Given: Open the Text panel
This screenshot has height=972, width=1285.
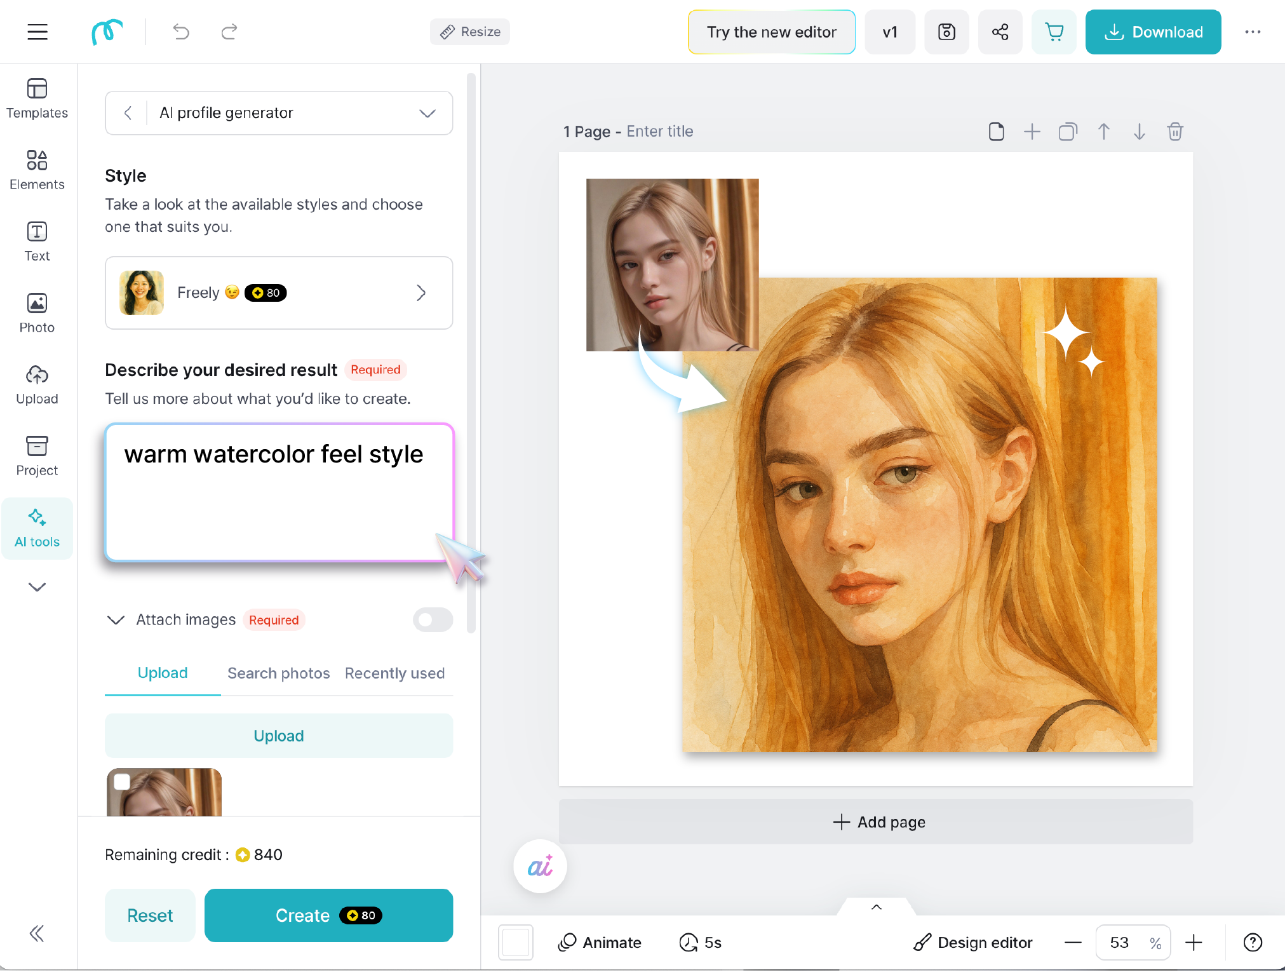Looking at the screenshot, I should [37, 241].
